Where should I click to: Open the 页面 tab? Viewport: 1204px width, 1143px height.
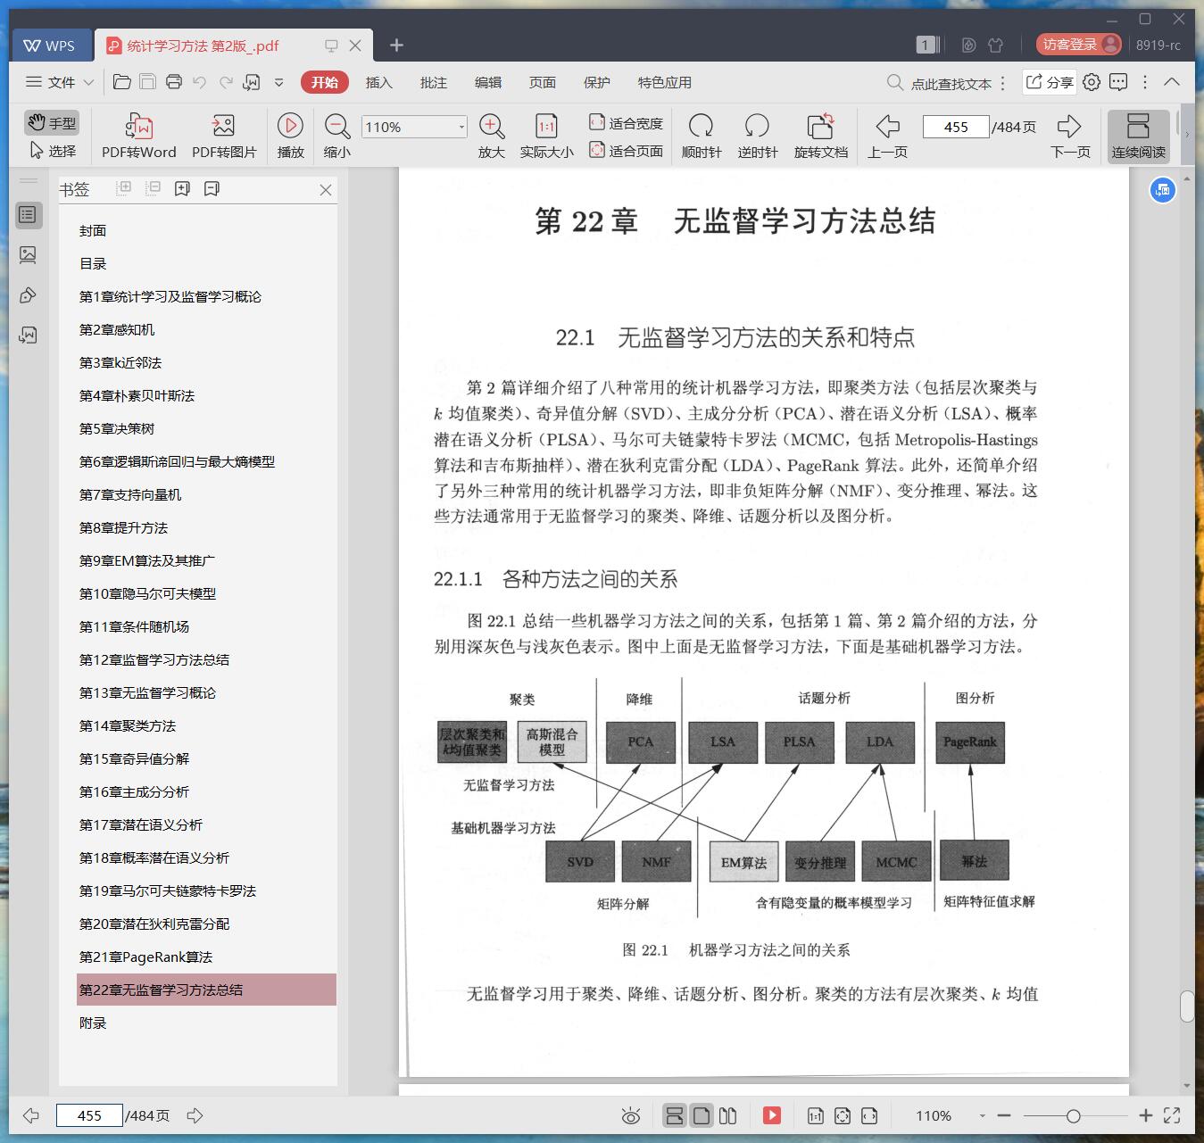pyautogui.click(x=542, y=82)
